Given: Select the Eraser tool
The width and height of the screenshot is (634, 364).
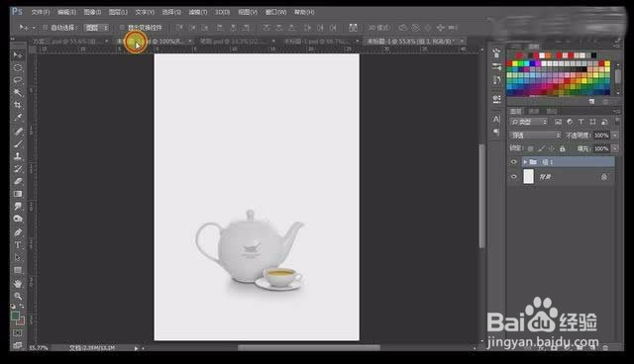Looking at the screenshot, I should tap(18, 181).
